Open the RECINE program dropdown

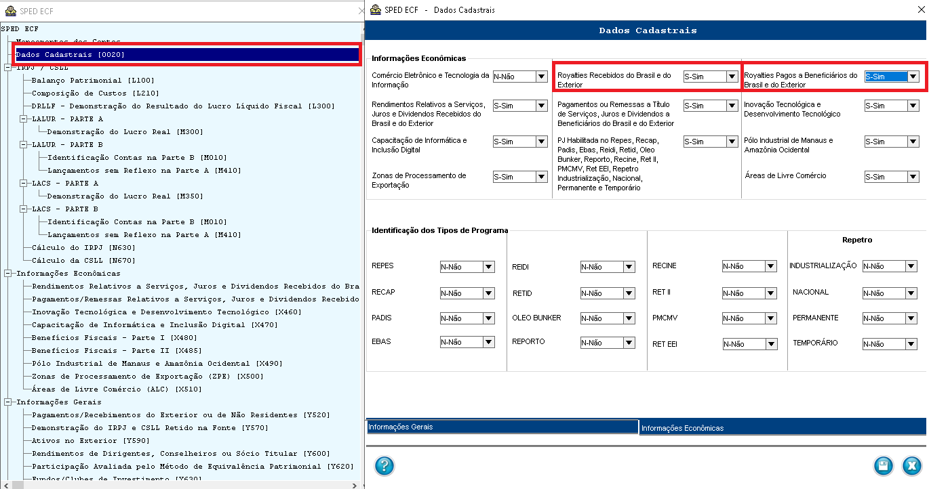coord(771,267)
